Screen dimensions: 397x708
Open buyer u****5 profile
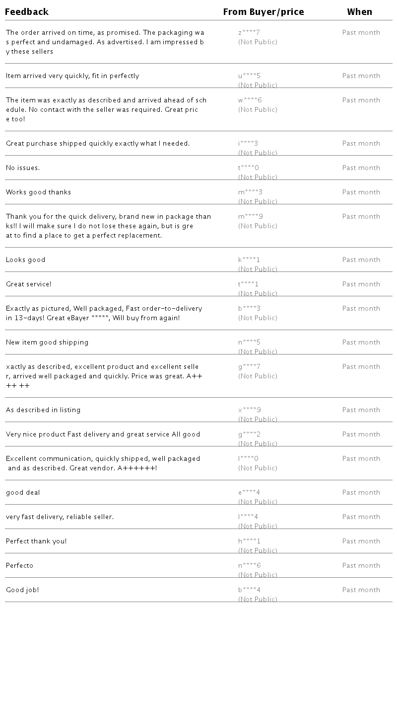tap(249, 76)
